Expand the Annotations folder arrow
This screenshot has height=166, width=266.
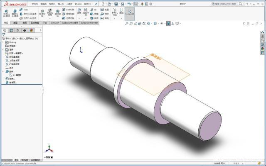click(3, 49)
